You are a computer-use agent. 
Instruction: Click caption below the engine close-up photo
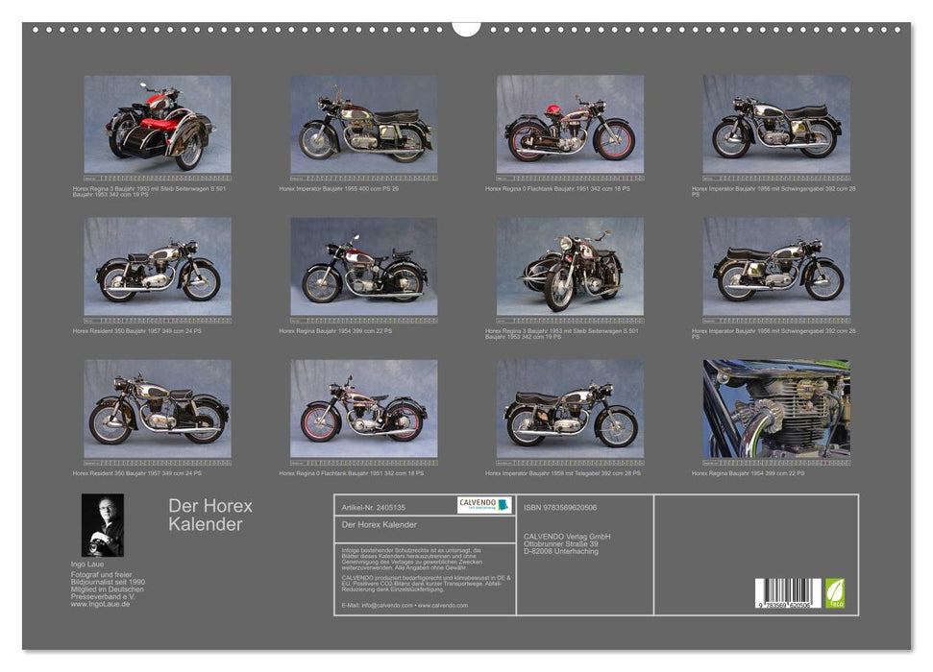click(x=748, y=473)
